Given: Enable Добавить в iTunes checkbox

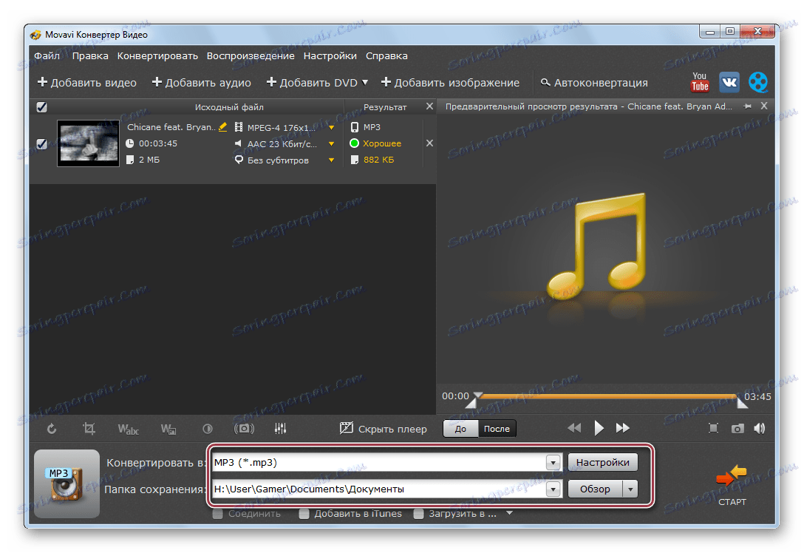Looking at the screenshot, I should click(304, 514).
